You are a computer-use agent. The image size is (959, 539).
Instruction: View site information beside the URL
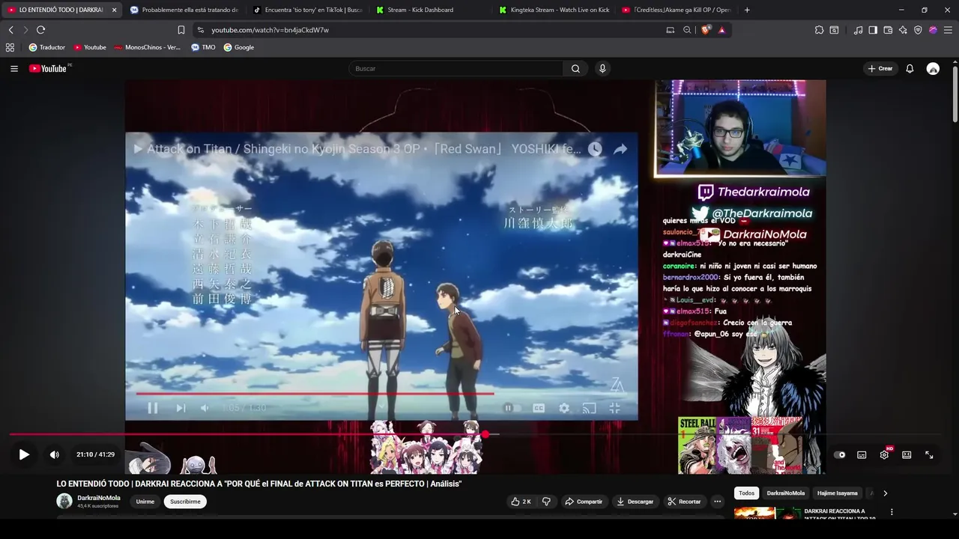click(x=199, y=30)
